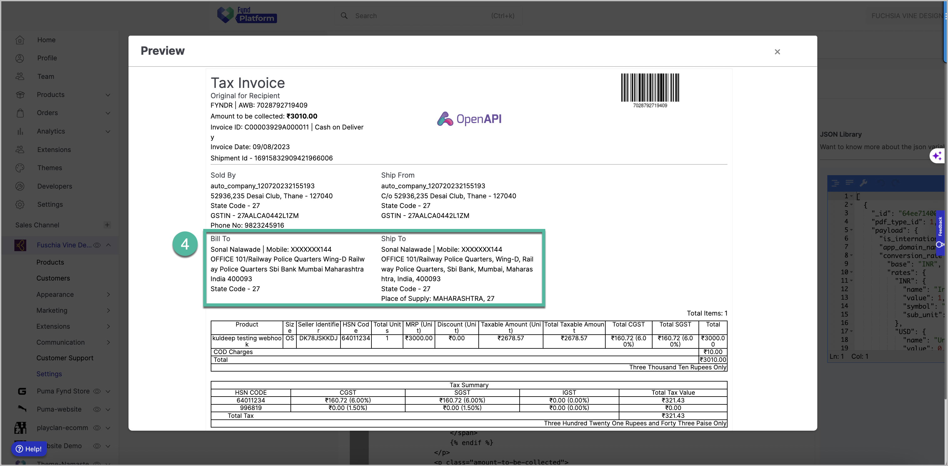Click the Extensions icon in main sidebar
This screenshot has height=466, width=948.
[20, 149]
